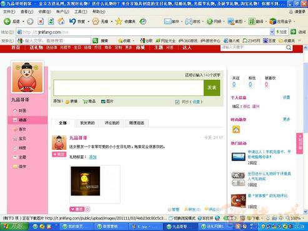Click the 游戏 gamepad icon
Image resolution: width=308 pixels, height=231 pixels.
(x=189, y=21)
